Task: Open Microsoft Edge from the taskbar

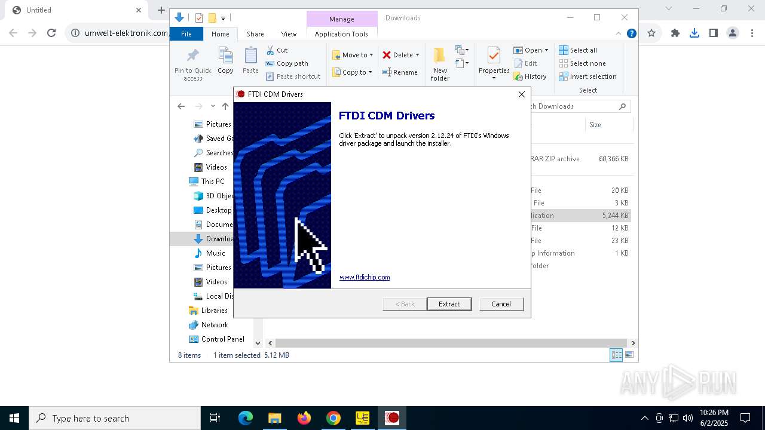Action: pos(246,418)
